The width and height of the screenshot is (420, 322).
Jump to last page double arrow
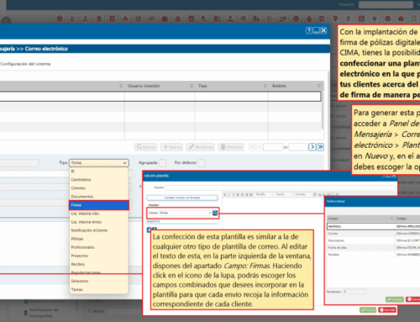click(320, 147)
